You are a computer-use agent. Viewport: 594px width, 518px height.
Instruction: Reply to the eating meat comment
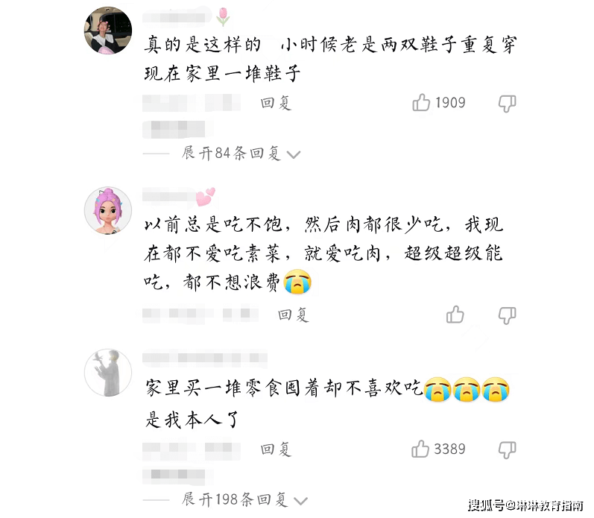pyautogui.click(x=293, y=315)
